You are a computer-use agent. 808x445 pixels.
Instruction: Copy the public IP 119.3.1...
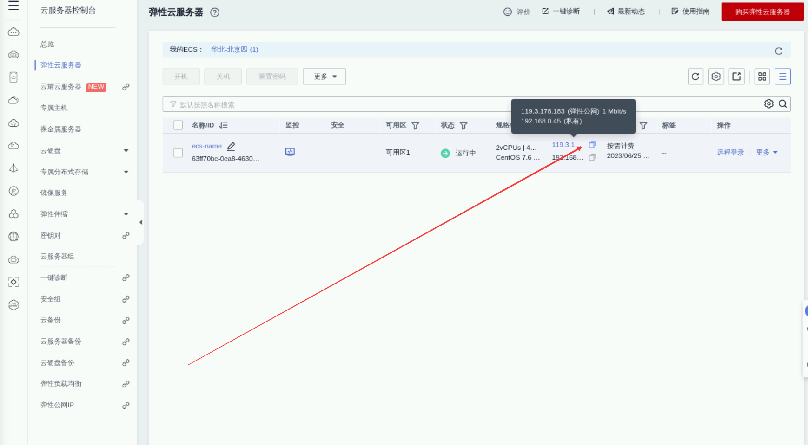(592, 145)
